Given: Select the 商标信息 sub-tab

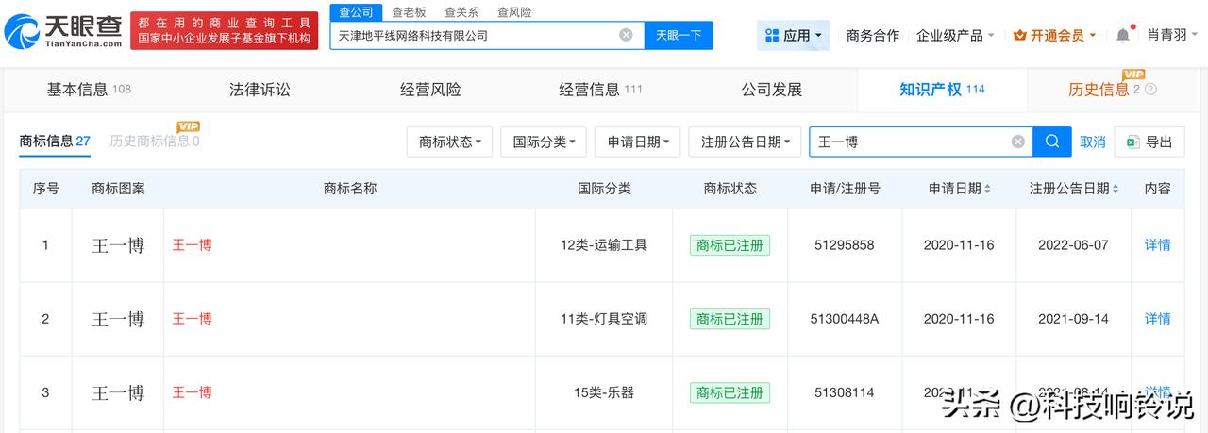Looking at the screenshot, I should coord(55,142).
